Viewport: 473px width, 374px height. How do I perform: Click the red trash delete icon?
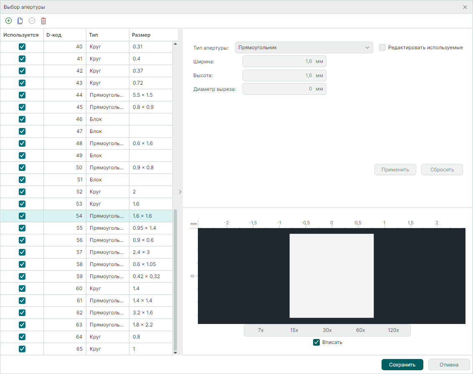(x=43, y=21)
